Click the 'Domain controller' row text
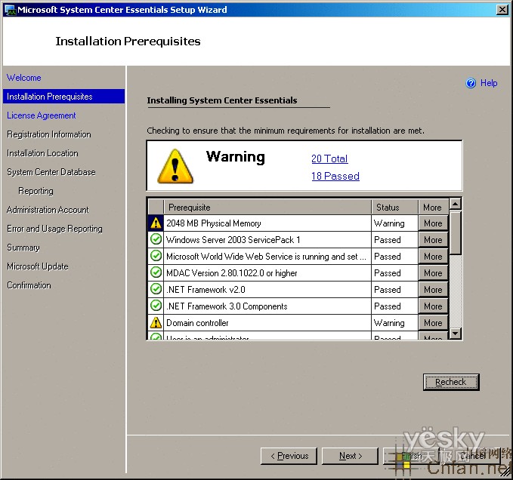Screen dimensions: 513x480 point(197,323)
